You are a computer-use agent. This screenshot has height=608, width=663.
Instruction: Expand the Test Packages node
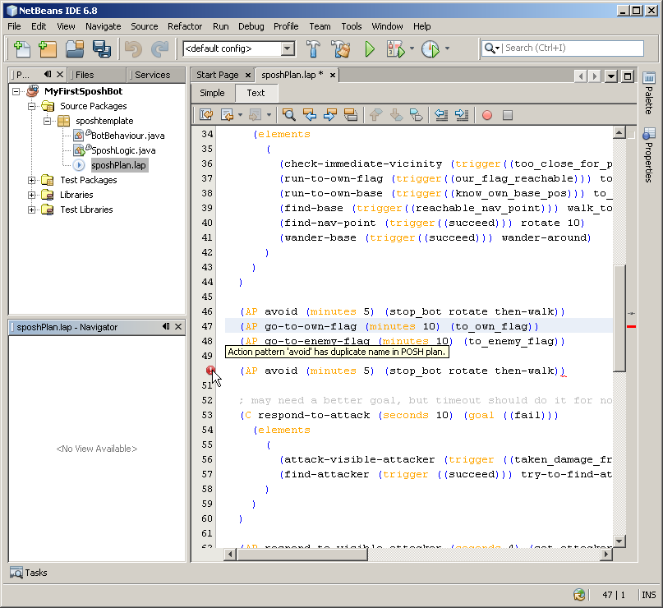click(x=32, y=180)
